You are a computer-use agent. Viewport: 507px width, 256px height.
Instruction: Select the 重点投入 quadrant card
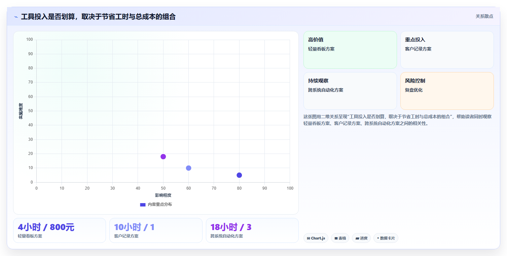pyautogui.click(x=447, y=50)
